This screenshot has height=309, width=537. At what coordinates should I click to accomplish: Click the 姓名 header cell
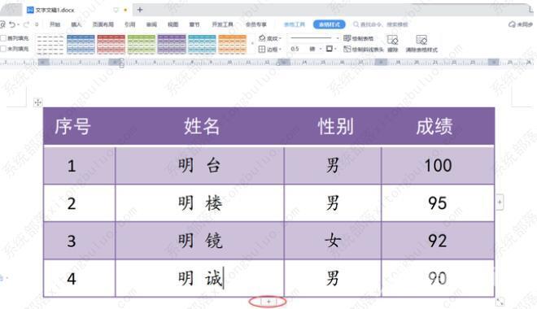click(x=200, y=126)
